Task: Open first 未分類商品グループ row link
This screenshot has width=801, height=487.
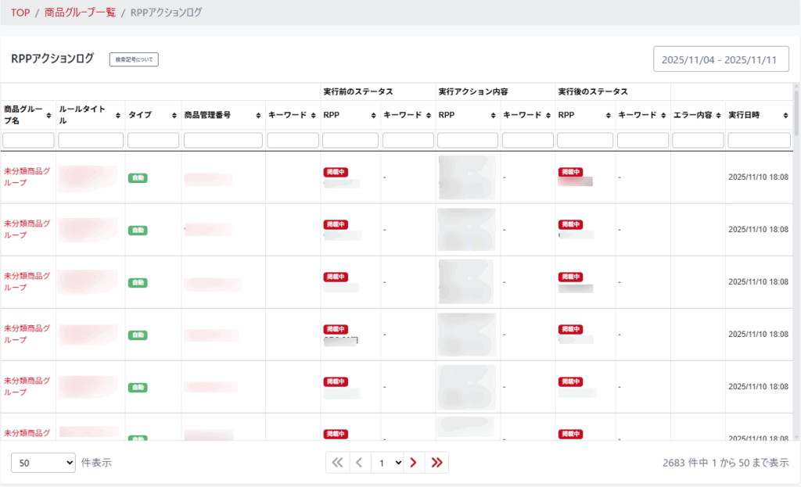Action: click(27, 177)
